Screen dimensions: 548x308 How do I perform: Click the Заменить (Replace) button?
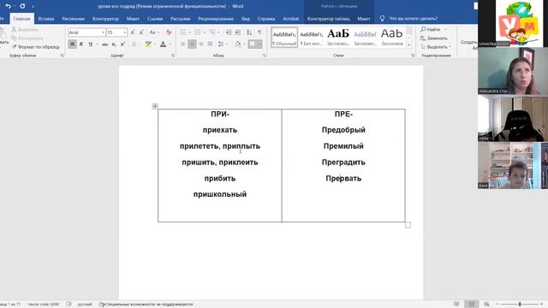click(434, 38)
